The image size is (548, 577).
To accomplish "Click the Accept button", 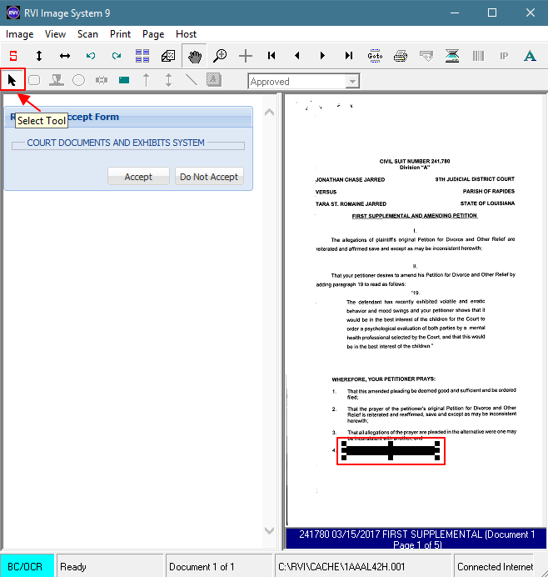I will coord(138,177).
